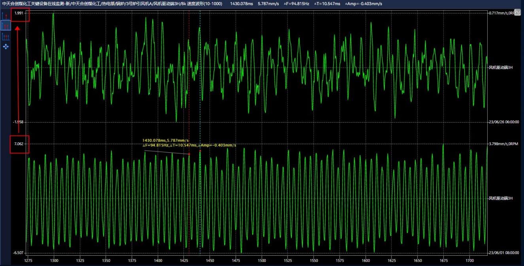
Task: Click the -1.958 upper axis minimum value
Action: tap(19, 122)
